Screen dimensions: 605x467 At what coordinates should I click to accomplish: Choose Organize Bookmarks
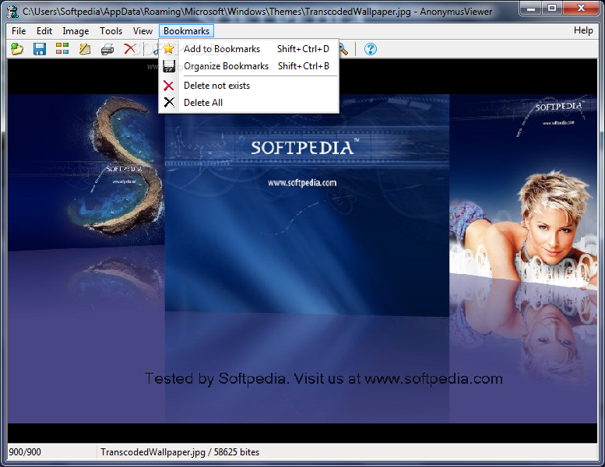point(248,66)
